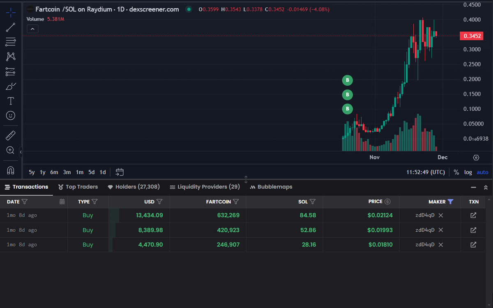Screen dimensions: 493x308
Task: Remove maker filter on 4,470.90 row
Action: coord(441,245)
